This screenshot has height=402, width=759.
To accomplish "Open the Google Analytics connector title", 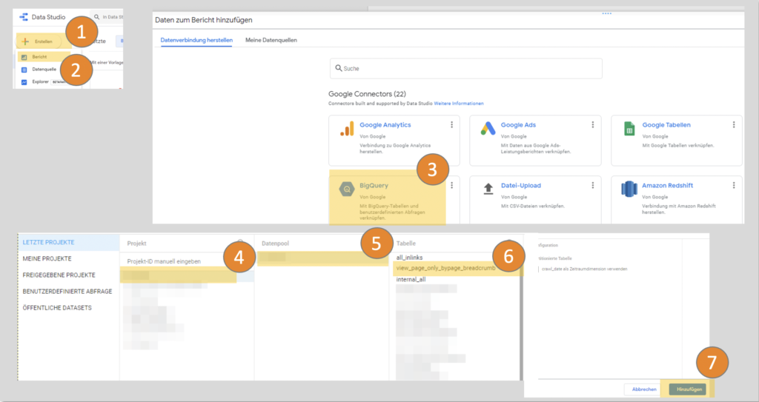I will (x=385, y=125).
